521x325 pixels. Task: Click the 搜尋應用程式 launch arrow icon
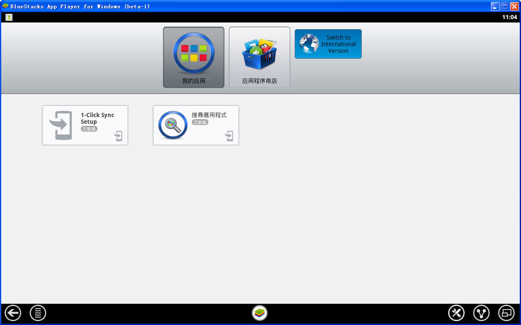229,136
